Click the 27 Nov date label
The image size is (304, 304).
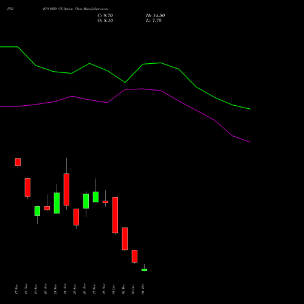(94, 289)
